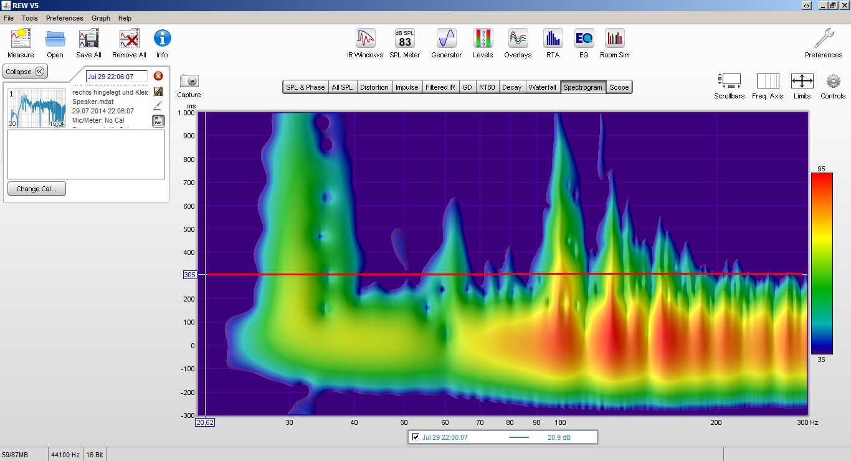Click the measurement notes text area
The image size is (851, 461).
tap(86, 154)
